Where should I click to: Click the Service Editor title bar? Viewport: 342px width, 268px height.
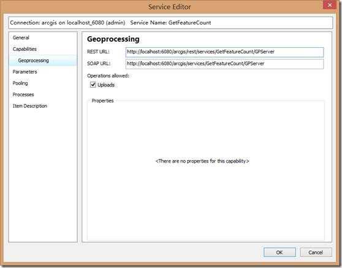pos(170,7)
